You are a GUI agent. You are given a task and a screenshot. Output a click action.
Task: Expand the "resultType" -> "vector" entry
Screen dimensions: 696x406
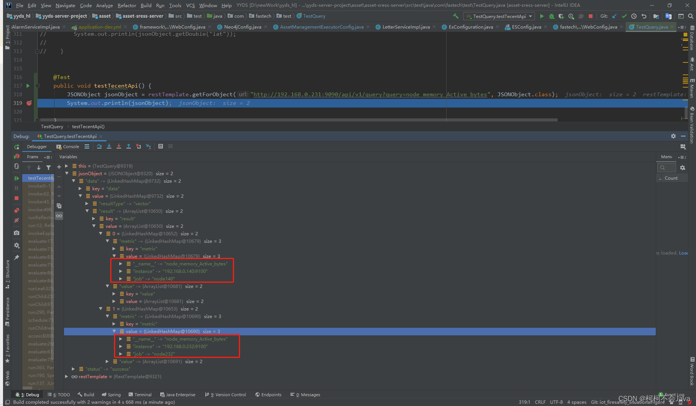coord(87,203)
